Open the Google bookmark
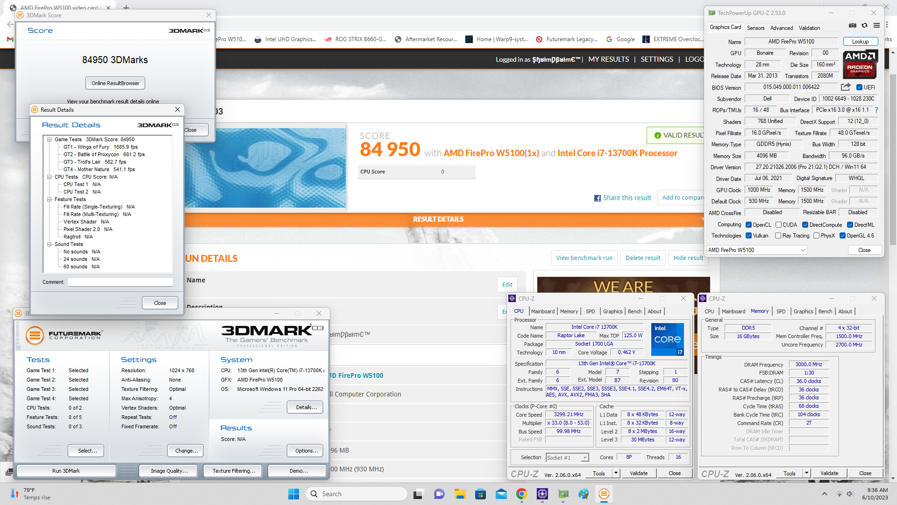Screen dimensions: 897x505 620,39
